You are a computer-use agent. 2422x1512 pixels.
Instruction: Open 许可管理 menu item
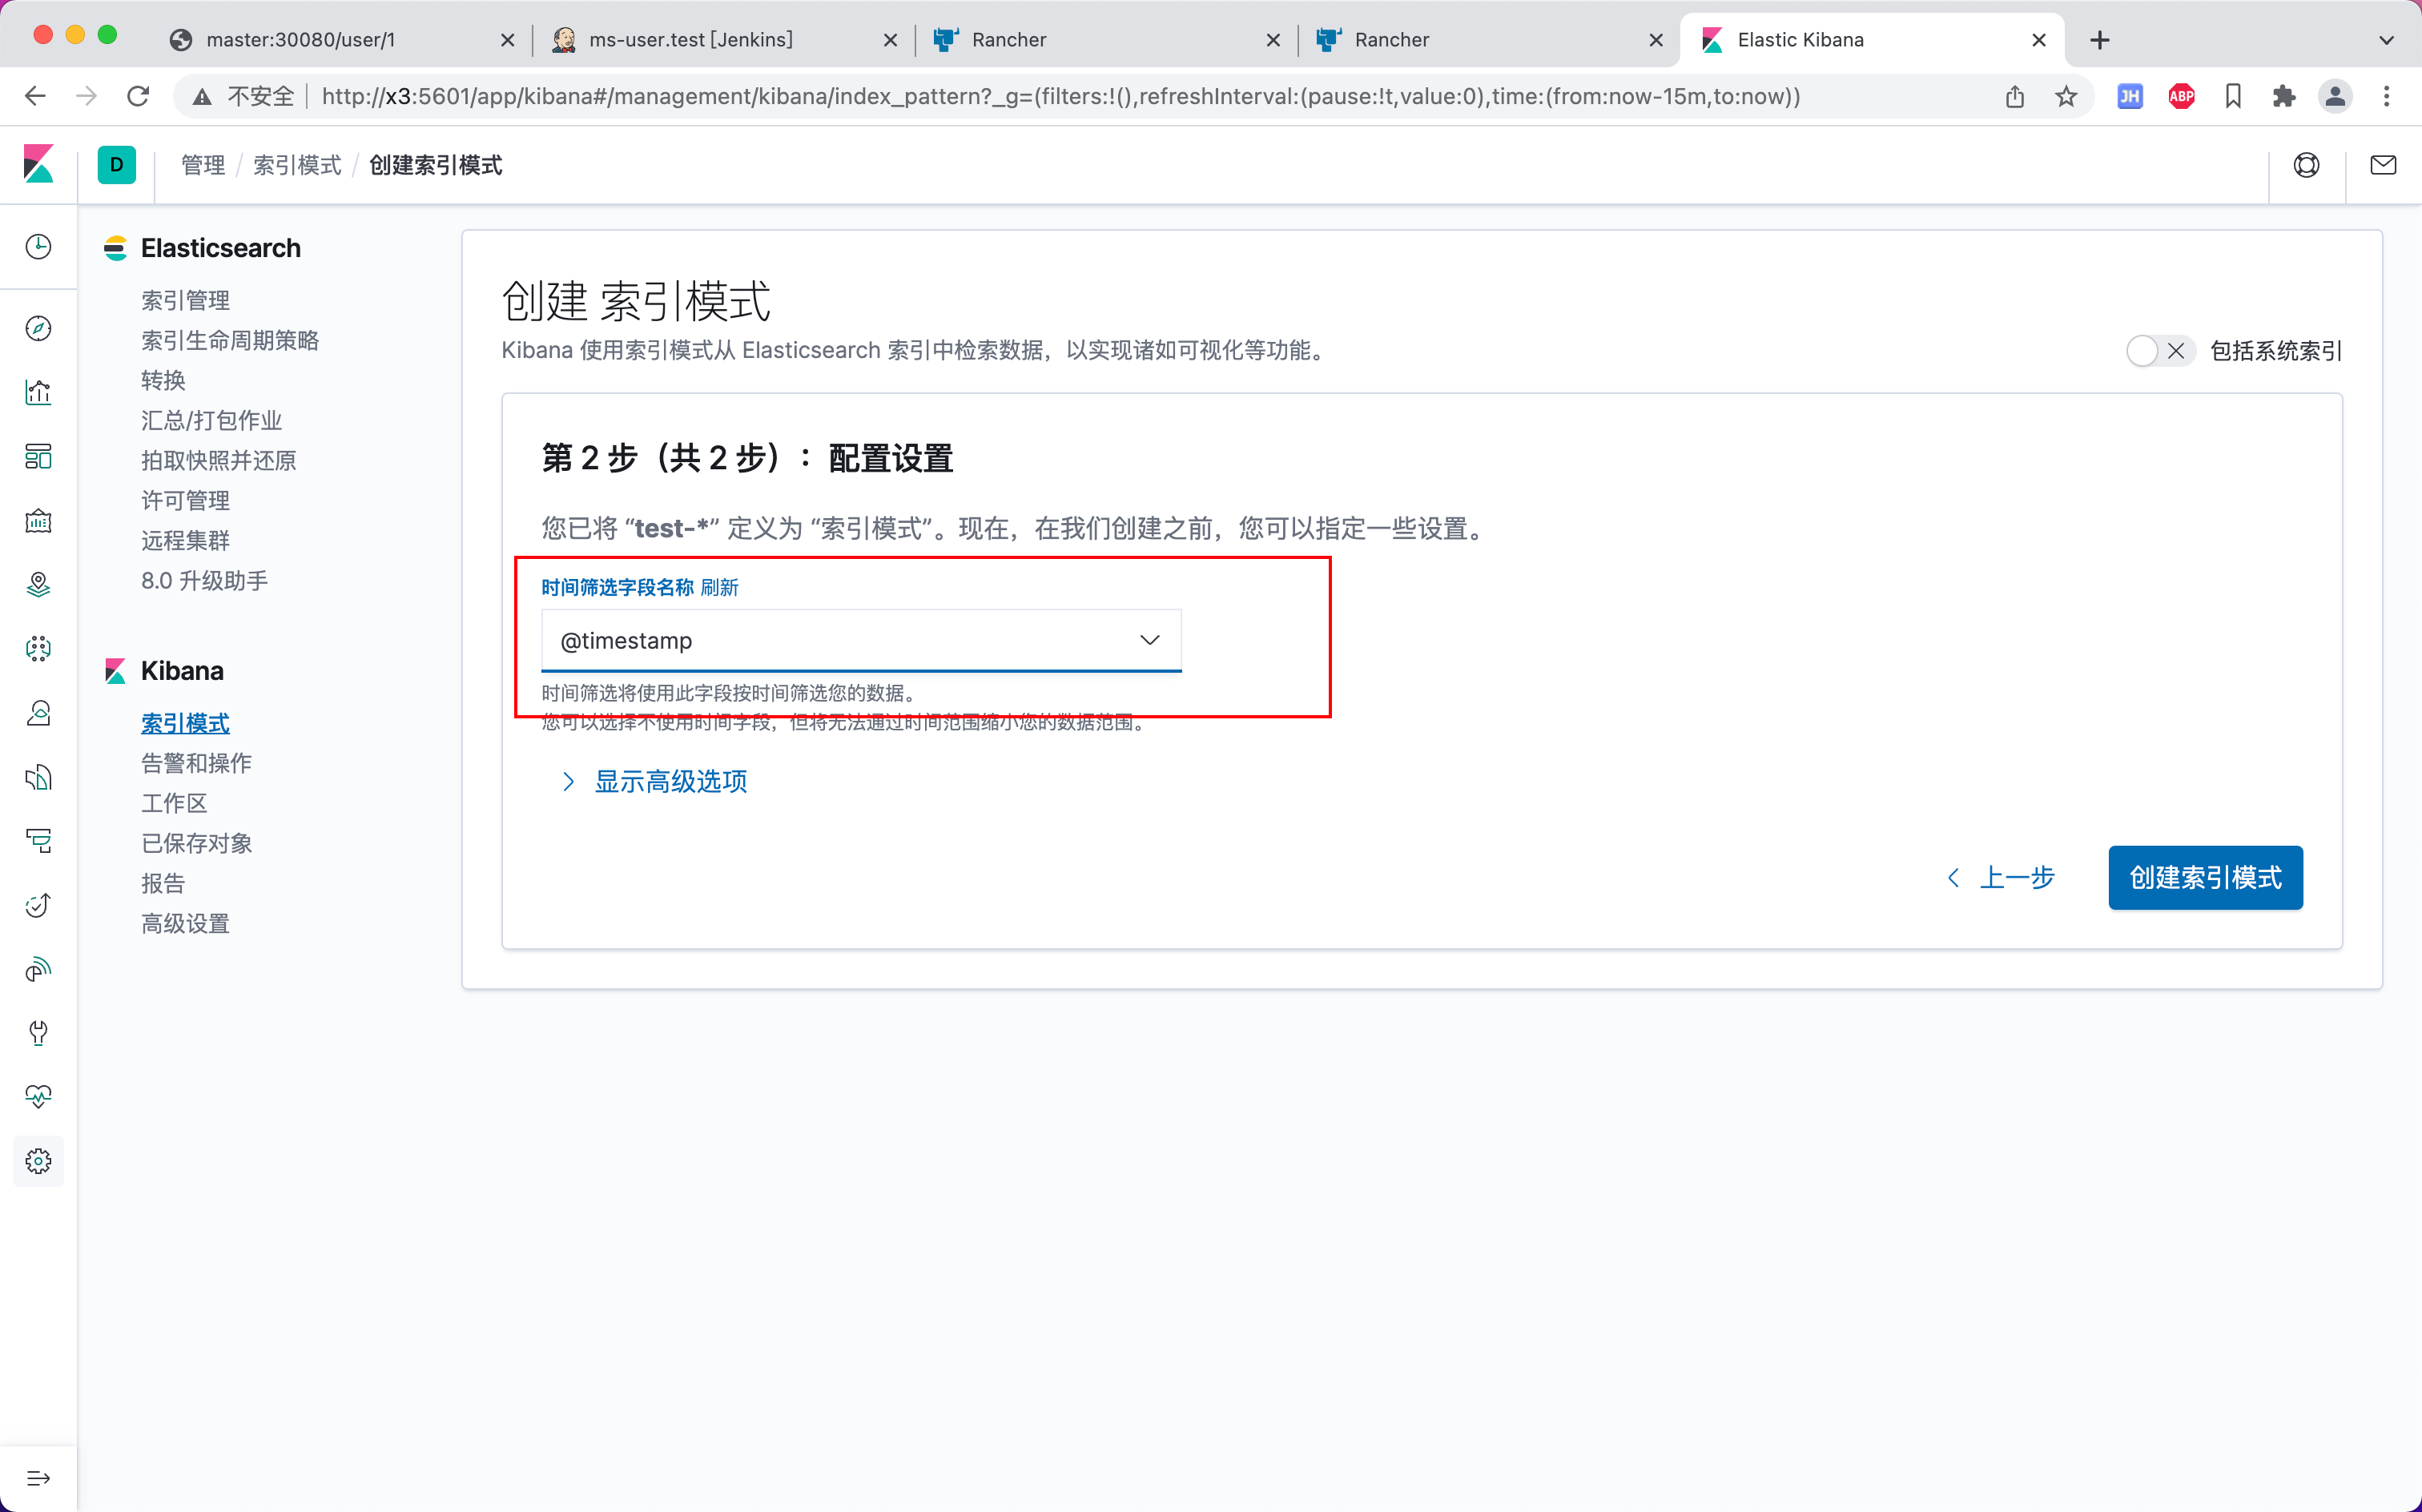[x=185, y=500]
